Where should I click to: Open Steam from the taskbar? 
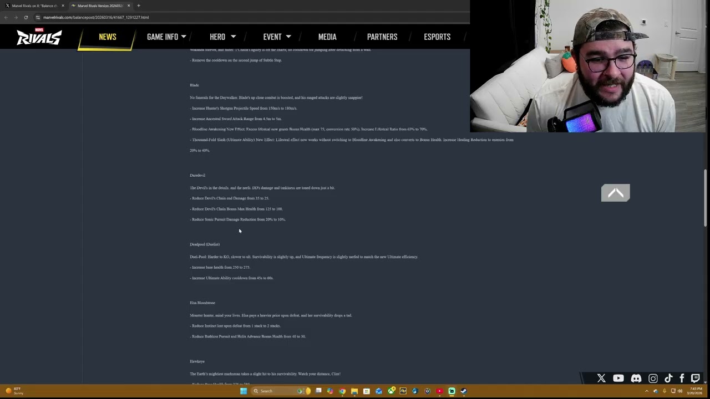[x=464, y=391]
